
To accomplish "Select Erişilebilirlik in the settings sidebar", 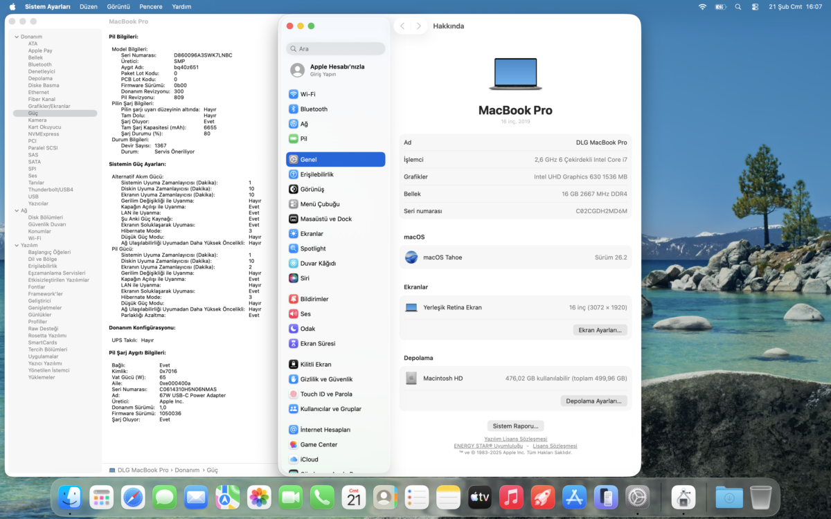I will (x=335, y=174).
